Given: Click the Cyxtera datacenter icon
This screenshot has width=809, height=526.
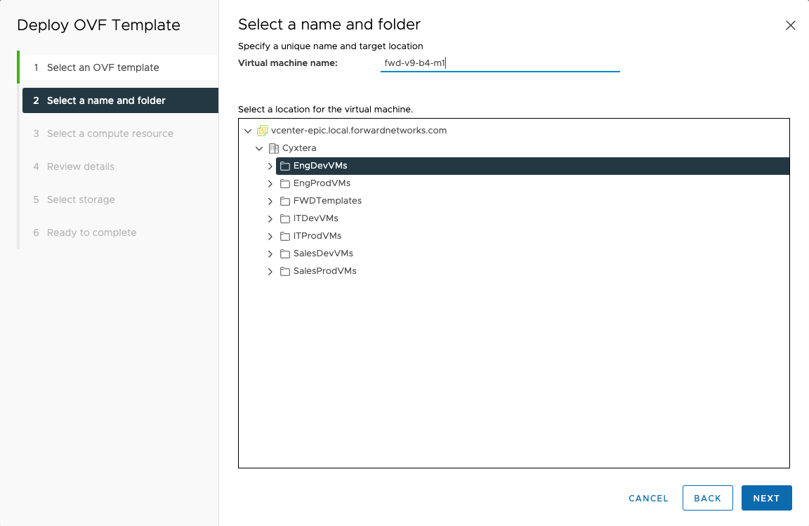Looking at the screenshot, I should pyautogui.click(x=274, y=148).
